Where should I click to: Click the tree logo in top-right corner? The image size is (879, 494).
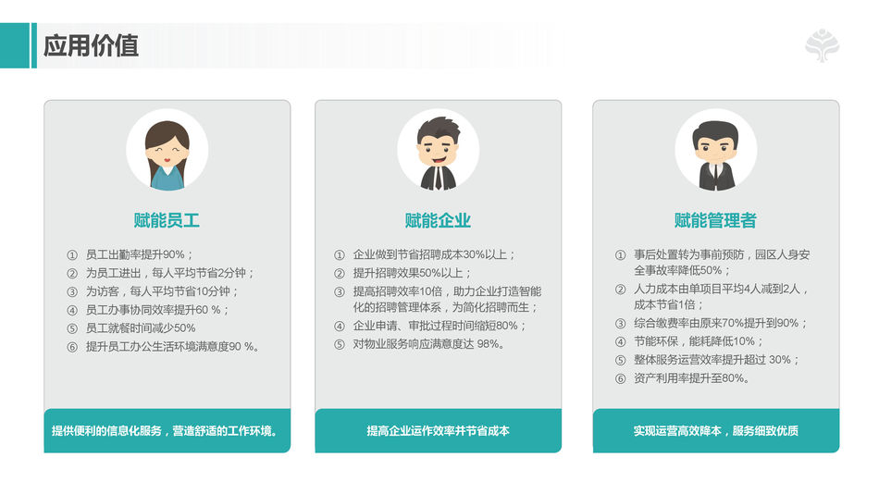(822, 45)
